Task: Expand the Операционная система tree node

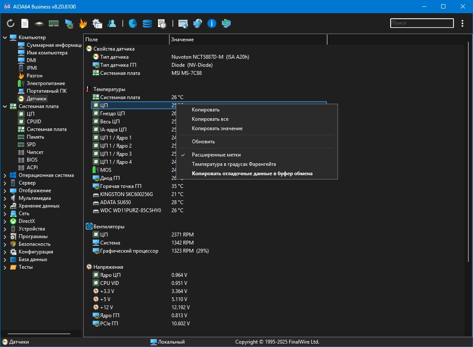Action: pyautogui.click(x=5, y=175)
